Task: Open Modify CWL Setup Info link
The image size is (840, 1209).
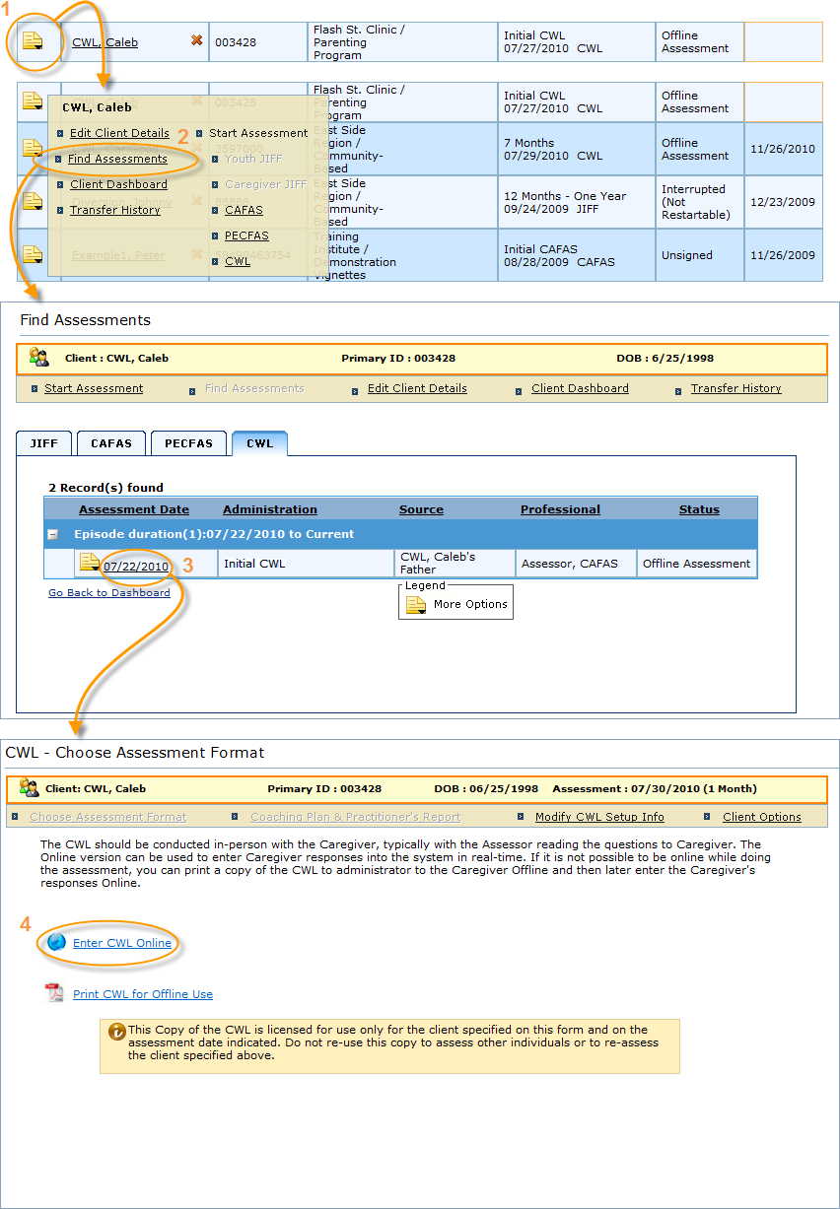Action: 599,817
